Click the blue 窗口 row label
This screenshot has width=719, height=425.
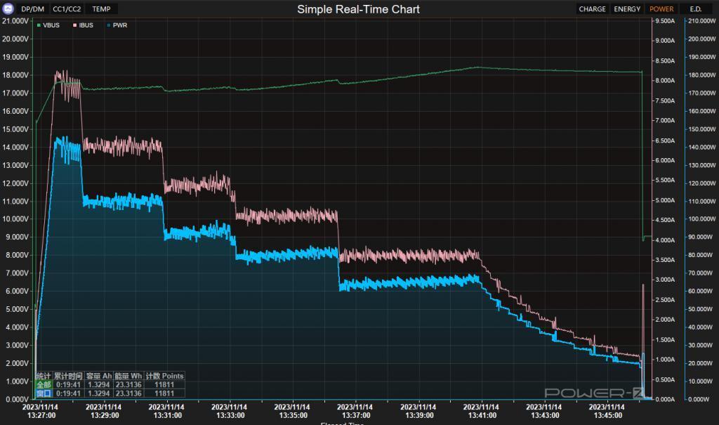tap(44, 393)
